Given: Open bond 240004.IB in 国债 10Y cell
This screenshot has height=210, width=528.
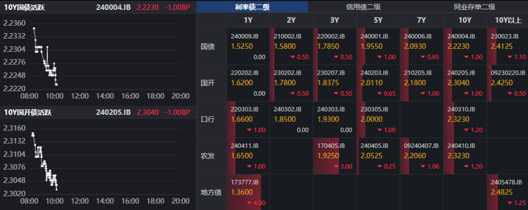Looking at the screenshot, I should (x=465, y=46).
